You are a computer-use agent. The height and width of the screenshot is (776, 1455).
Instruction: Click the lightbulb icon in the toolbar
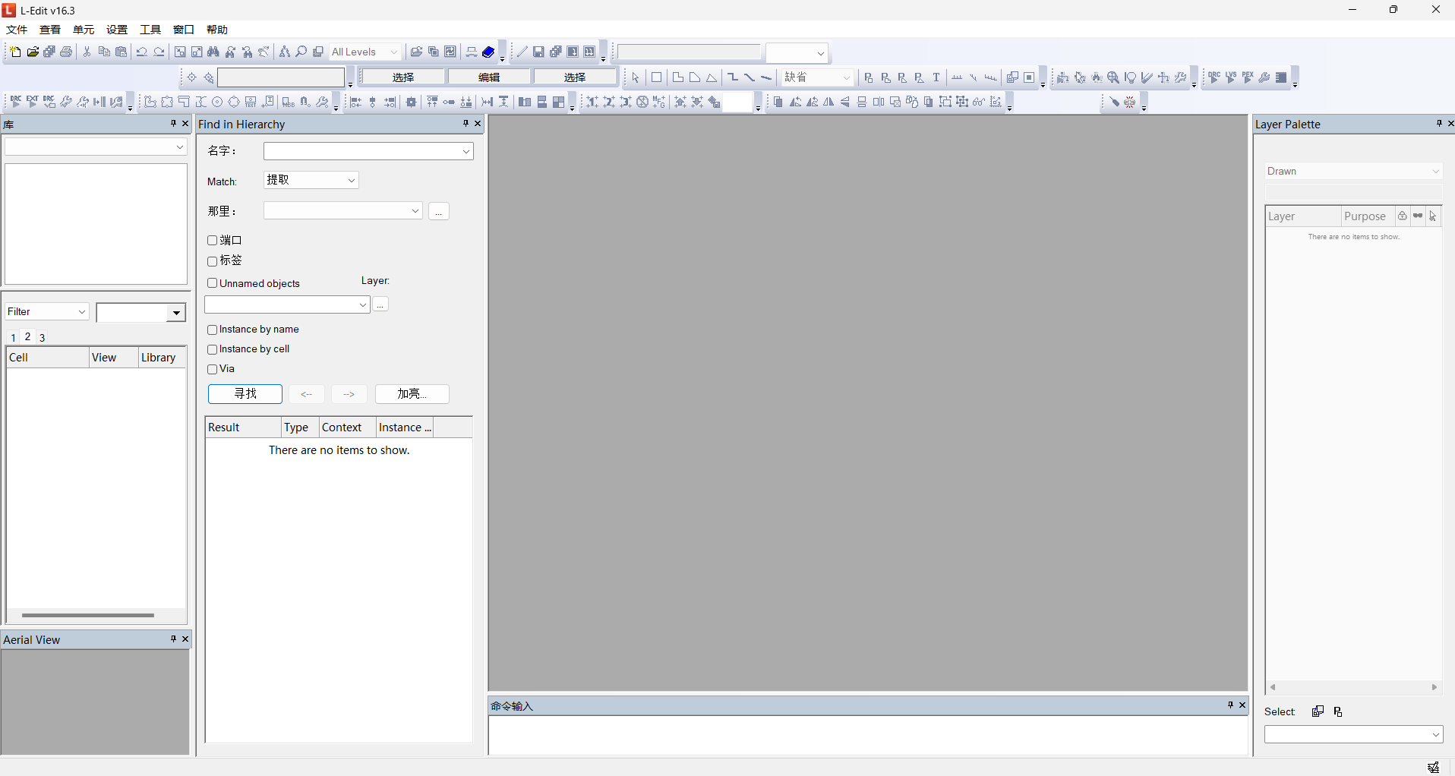point(1131,77)
